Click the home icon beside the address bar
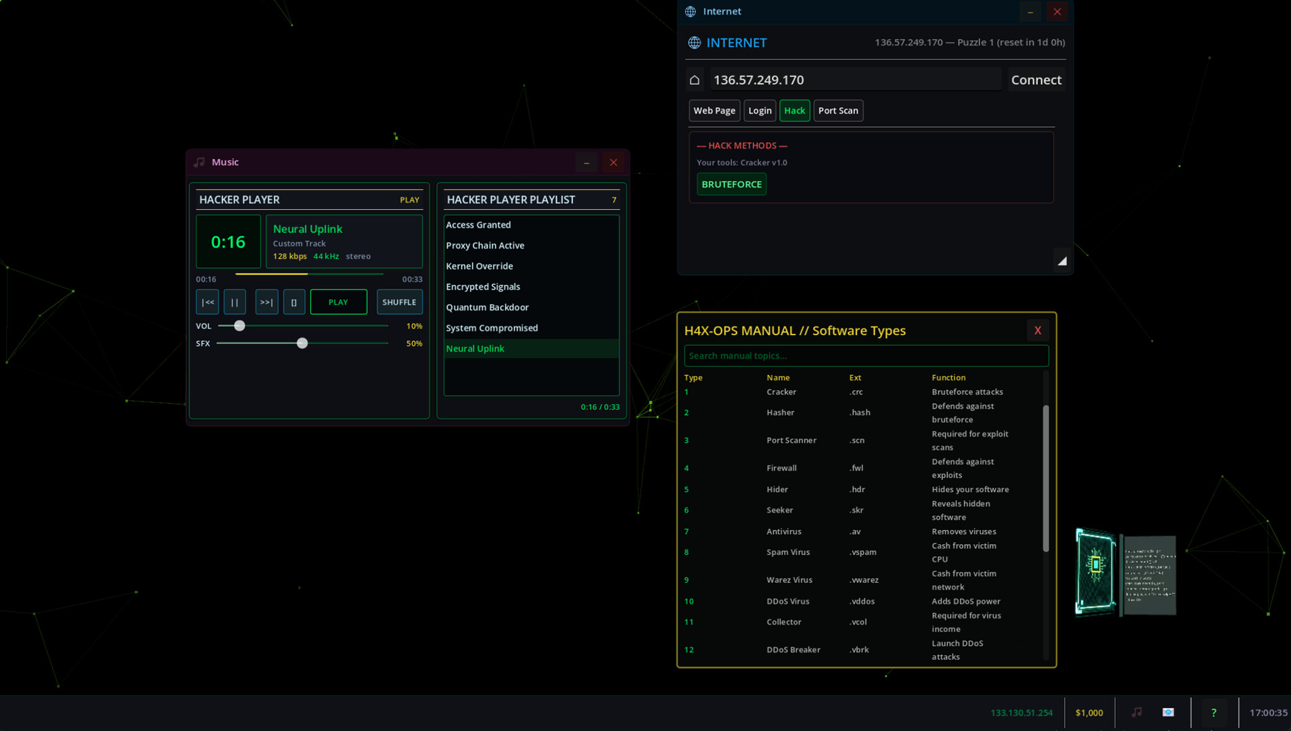1291x731 pixels. pos(694,80)
